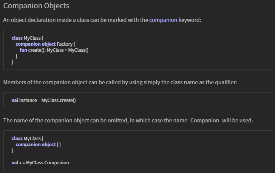Click the inline 'Companion' code word in paragraph
This screenshot has width=275, height=173.
205,120
